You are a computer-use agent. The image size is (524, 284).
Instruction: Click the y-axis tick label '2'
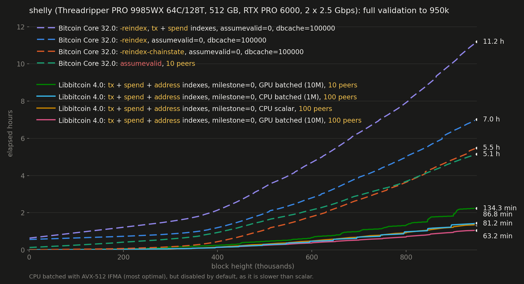pyautogui.click(x=23, y=213)
